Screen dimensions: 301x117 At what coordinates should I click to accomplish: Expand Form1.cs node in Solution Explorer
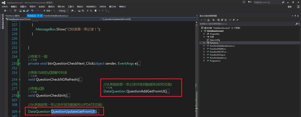click(x=204, y=43)
